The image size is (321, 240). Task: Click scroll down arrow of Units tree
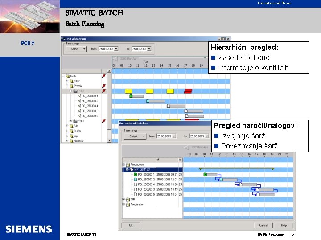109,140
